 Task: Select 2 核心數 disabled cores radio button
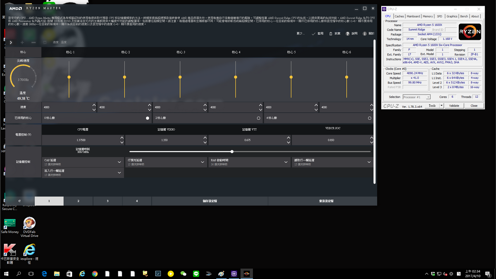(x=258, y=118)
